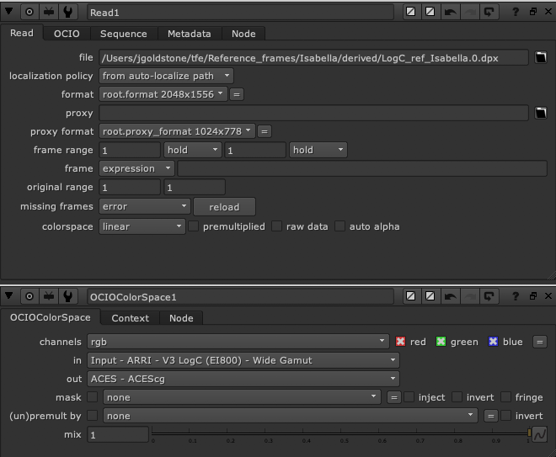Open the Context tab in OCIOColorSpace1
The height and width of the screenshot is (457, 556).
coord(130,318)
